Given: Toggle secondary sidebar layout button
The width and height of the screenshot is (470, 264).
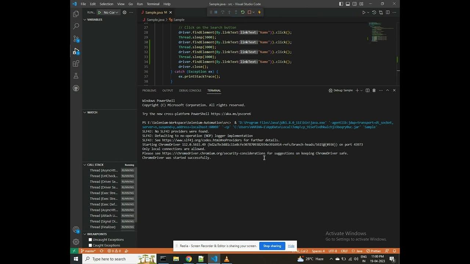Looking at the screenshot, I should 354,4.
